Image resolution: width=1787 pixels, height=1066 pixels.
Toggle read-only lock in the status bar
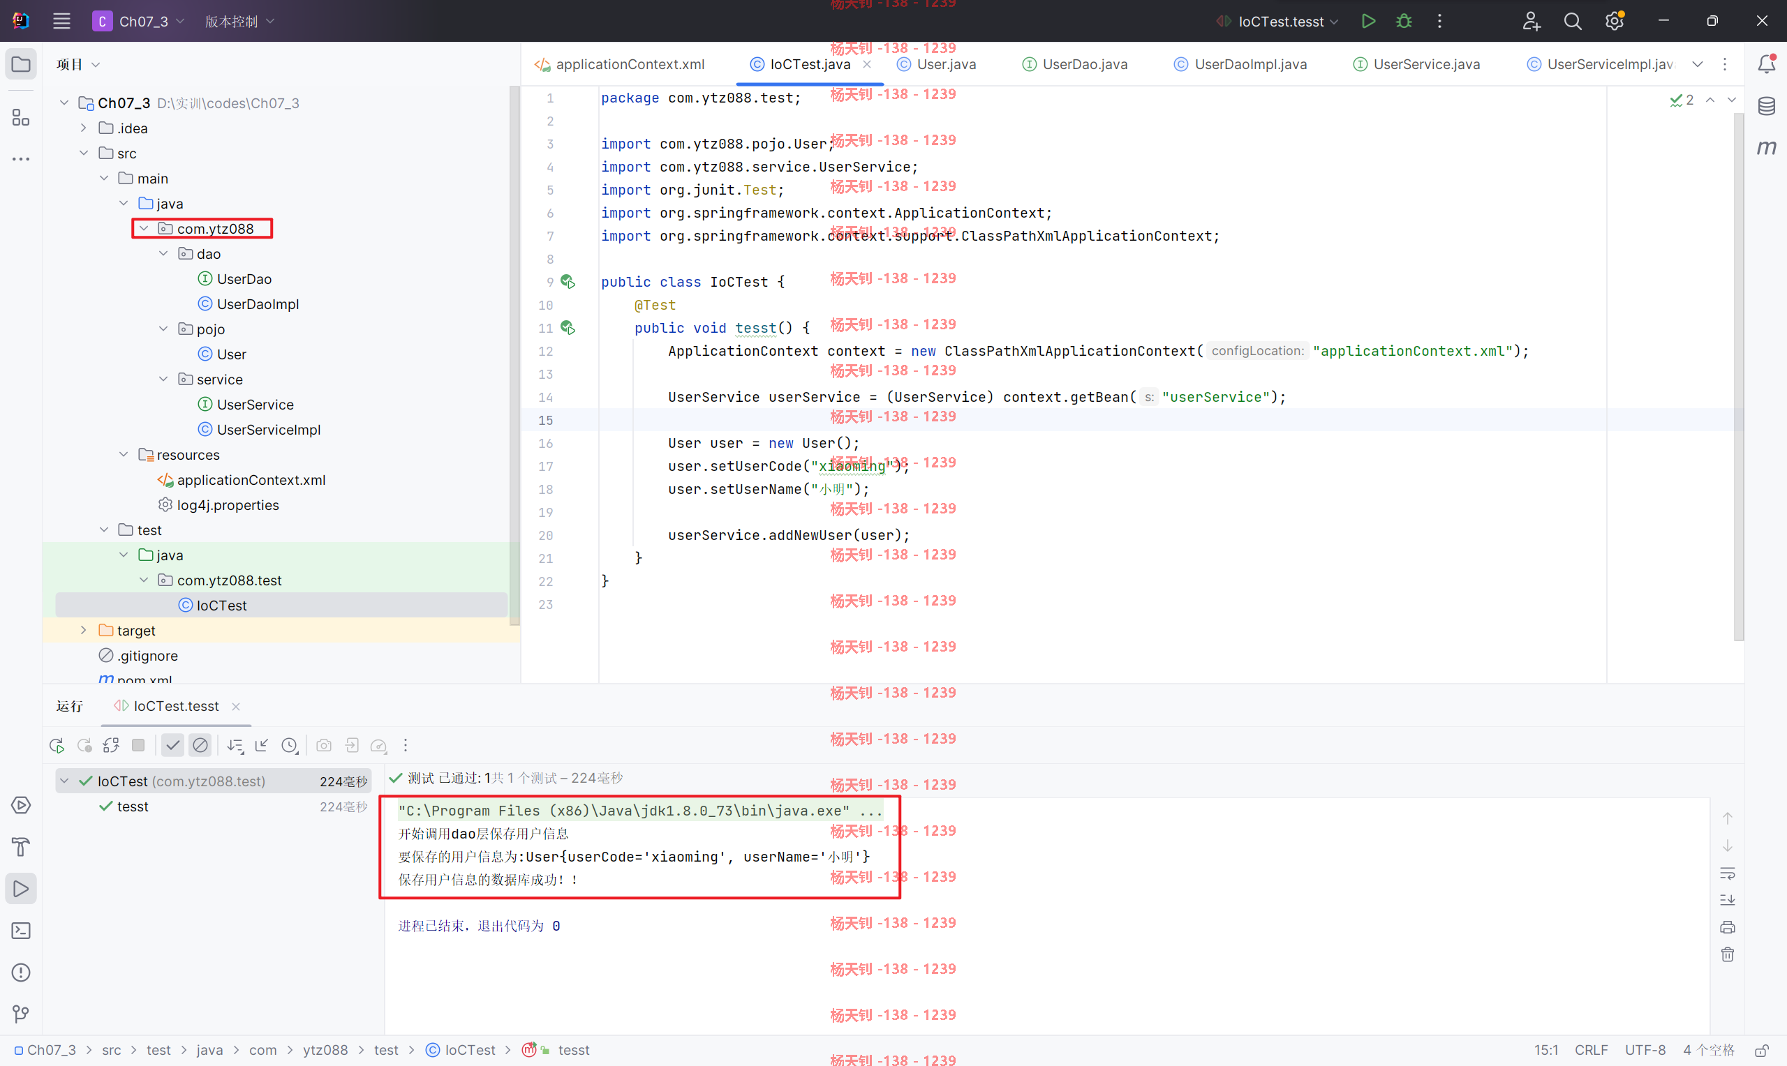tap(1762, 1050)
